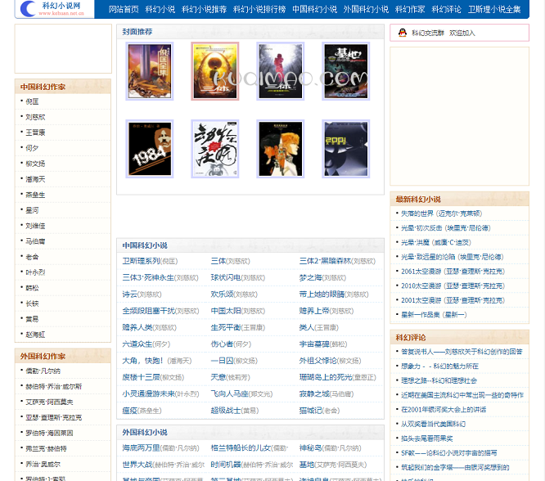
Task: Open 科幻小说 navigation item
Action: 160,9
